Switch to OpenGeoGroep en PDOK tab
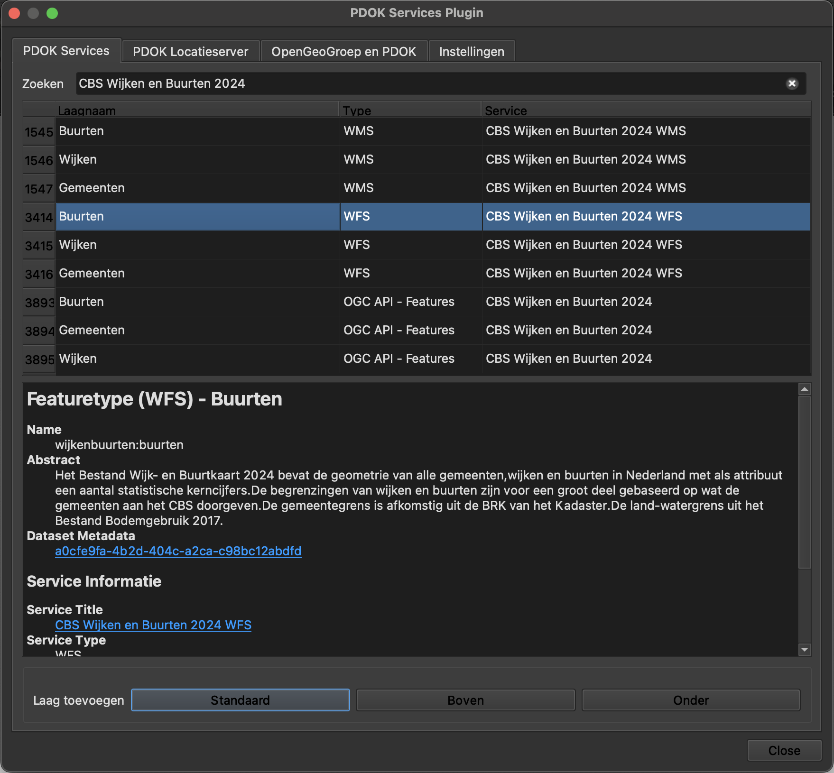The image size is (834, 773). tap(343, 51)
